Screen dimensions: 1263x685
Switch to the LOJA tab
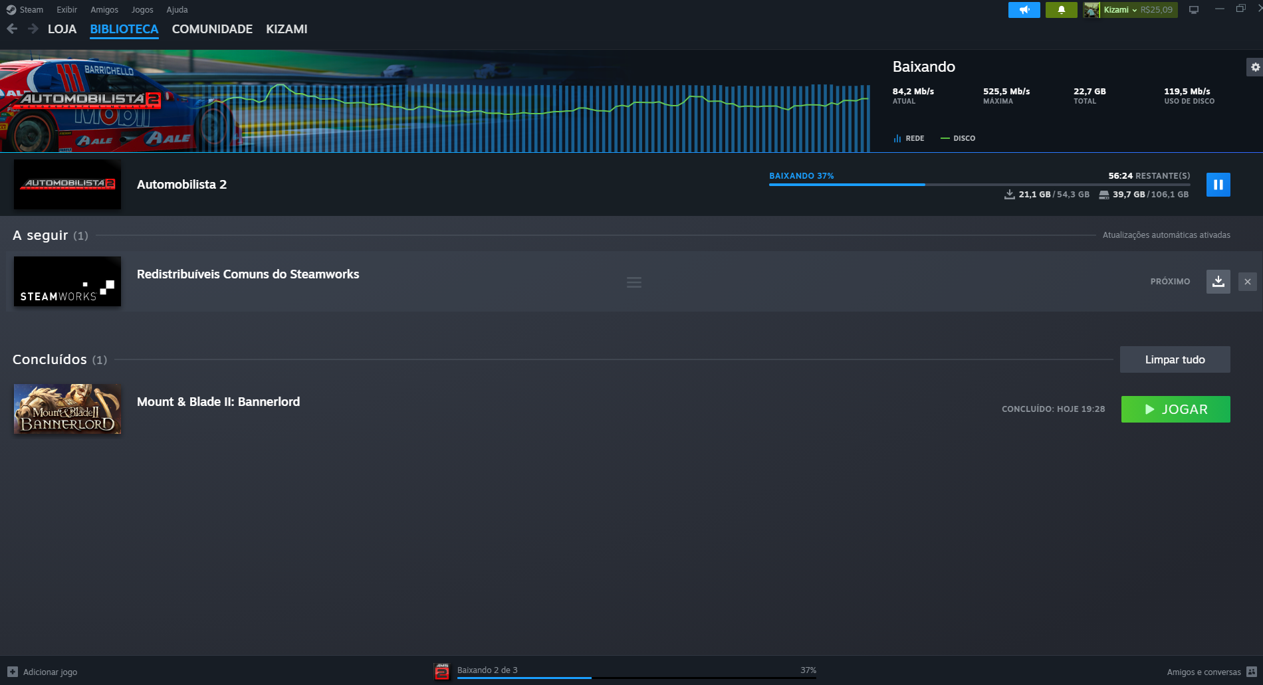tap(62, 29)
